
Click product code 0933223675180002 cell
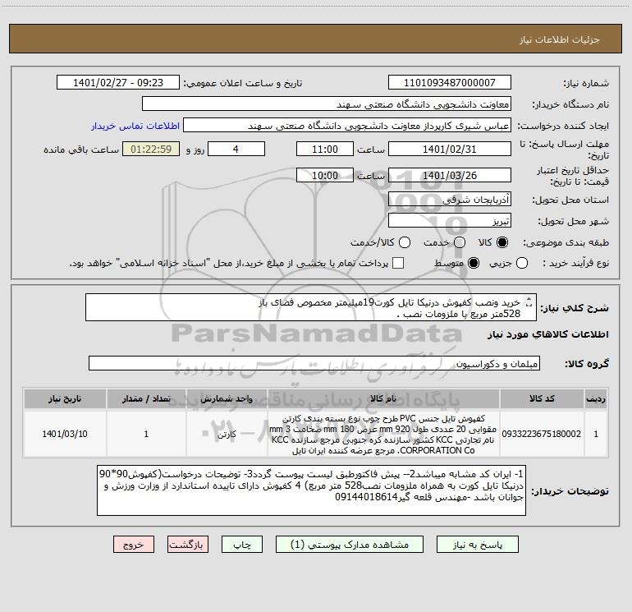point(542,434)
